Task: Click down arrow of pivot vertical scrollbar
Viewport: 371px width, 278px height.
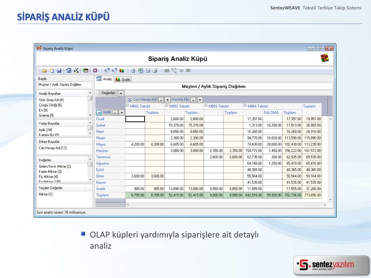Action: 330,200
